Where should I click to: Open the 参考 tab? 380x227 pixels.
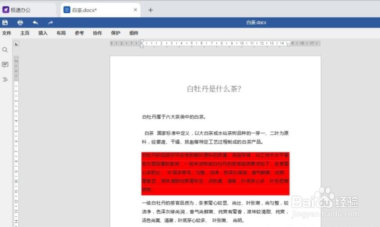pyautogui.click(x=79, y=33)
